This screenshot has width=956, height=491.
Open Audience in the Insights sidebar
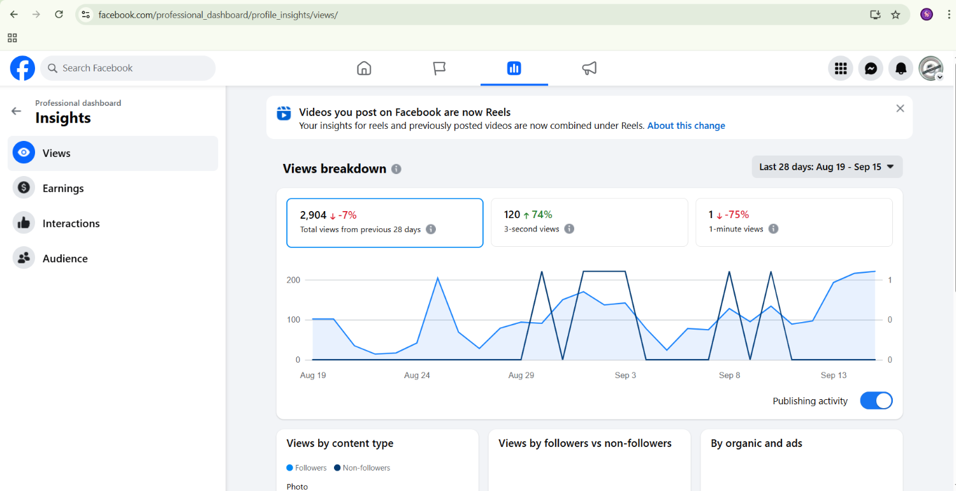pyautogui.click(x=65, y=258)
